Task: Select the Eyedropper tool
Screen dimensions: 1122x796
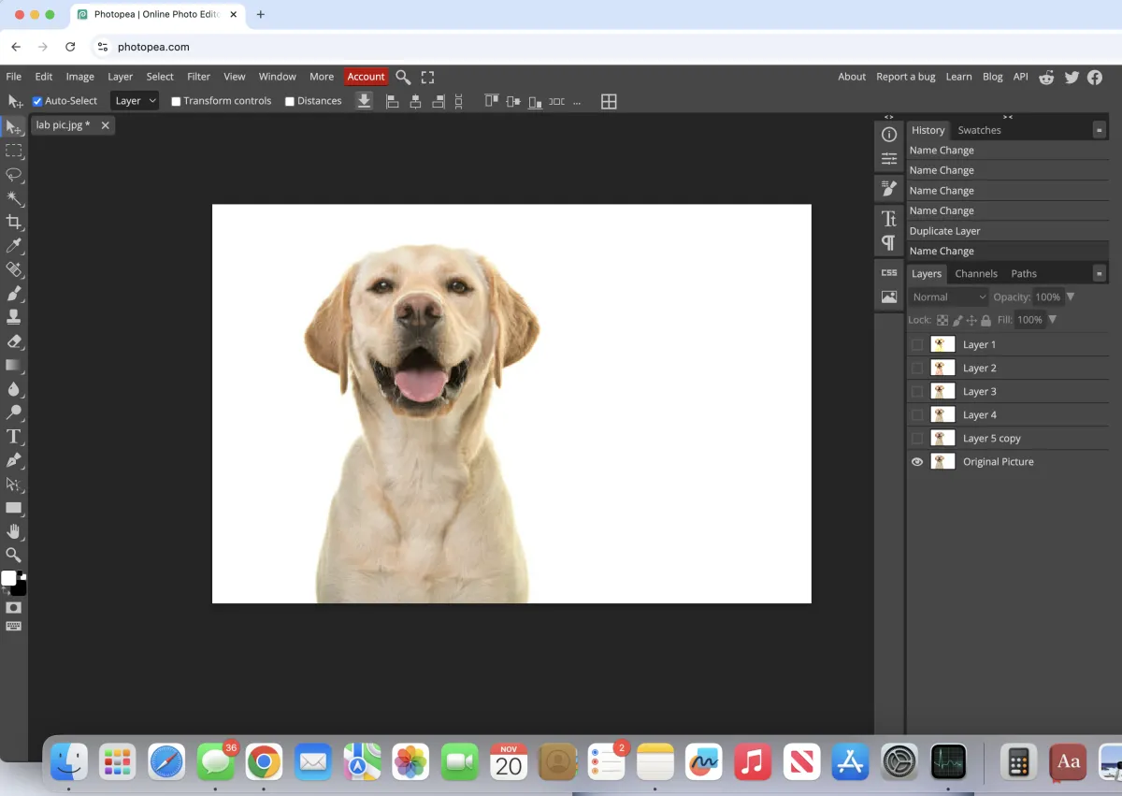Action: pos(14,246)
